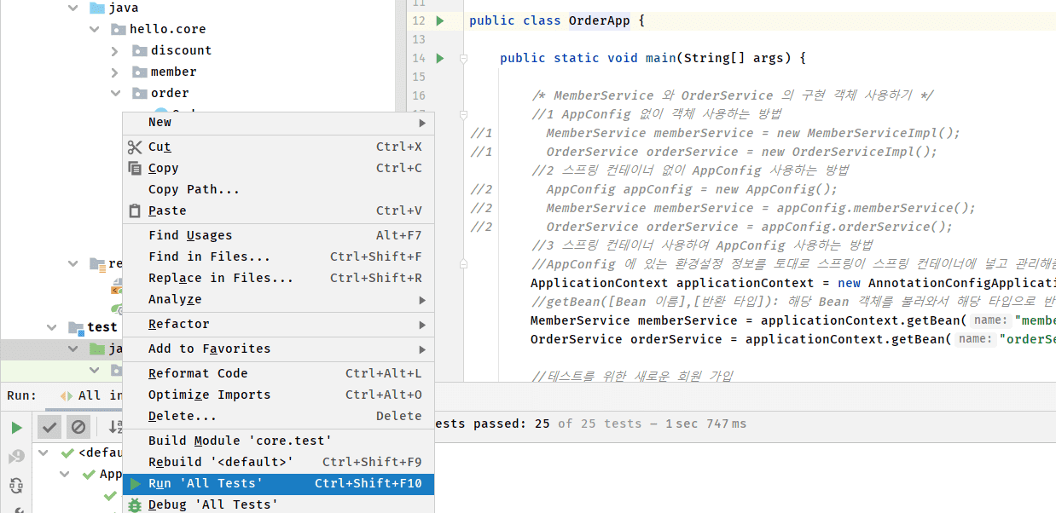Collapse the order package folder
This screenshot has width=1056, height=513.
[x=115, y=94]
